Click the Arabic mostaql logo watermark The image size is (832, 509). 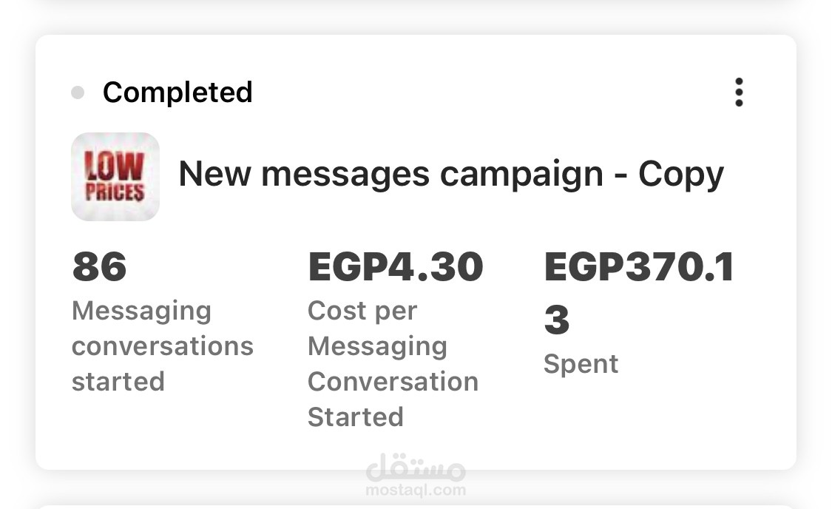(x=416, y=467)
